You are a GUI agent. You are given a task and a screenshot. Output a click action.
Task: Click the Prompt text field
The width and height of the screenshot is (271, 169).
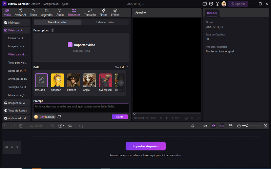81,108
